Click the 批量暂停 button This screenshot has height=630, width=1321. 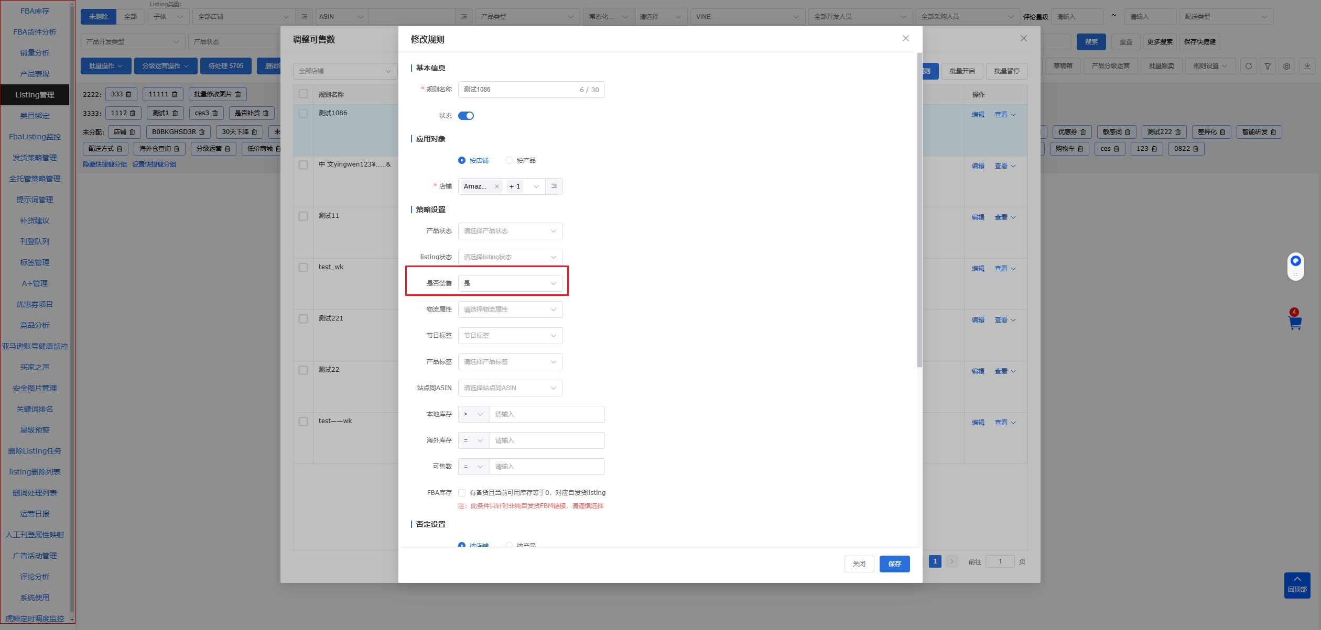pos(1006,71)
